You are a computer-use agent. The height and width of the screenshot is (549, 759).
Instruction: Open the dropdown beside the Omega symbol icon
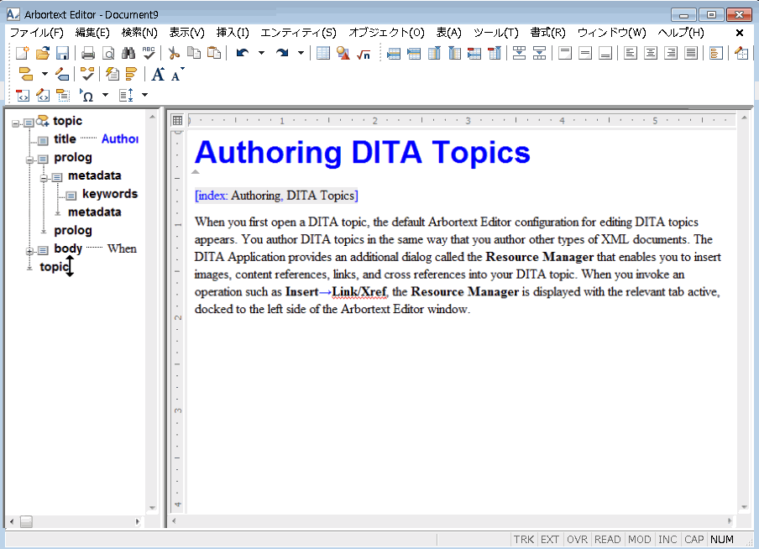[105, 96]
